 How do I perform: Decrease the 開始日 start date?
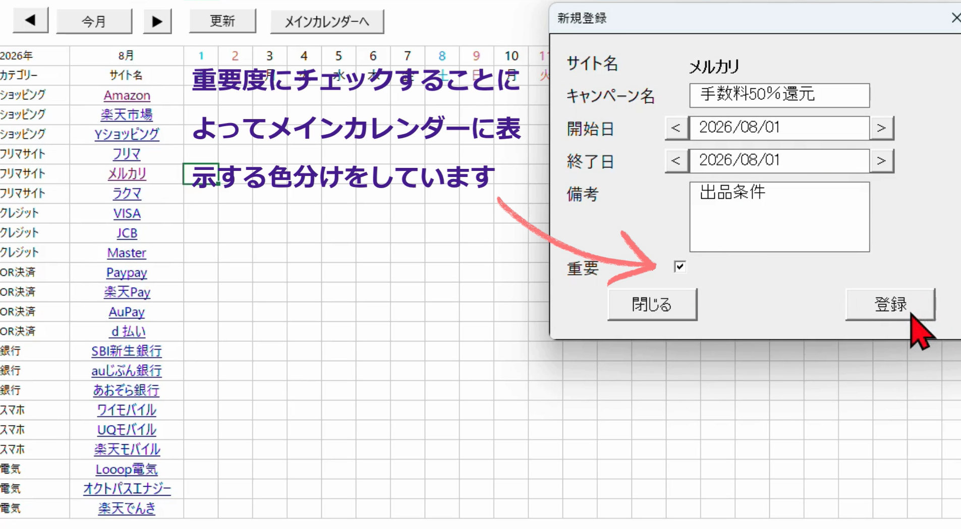click(x=676, y=128)
